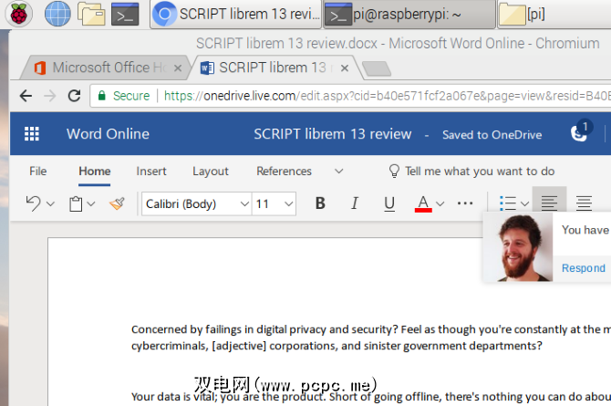This screenshot has width=611, height=406.
Task: Expand the bullet library dropdown
Action: (524, 203)
